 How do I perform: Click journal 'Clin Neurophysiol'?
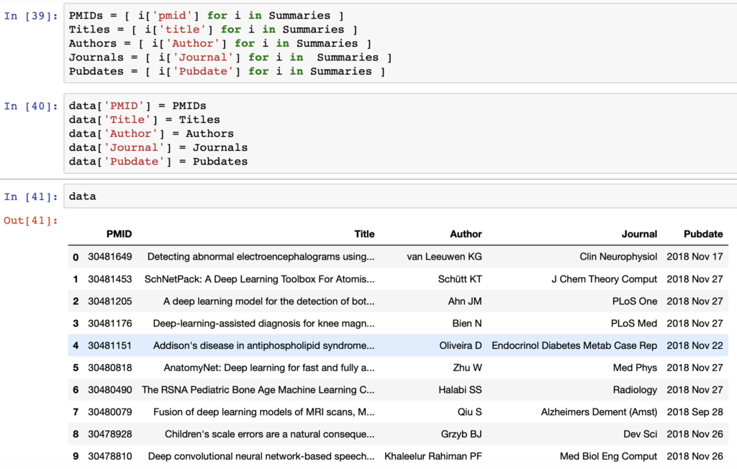click(x=618, y=257)
